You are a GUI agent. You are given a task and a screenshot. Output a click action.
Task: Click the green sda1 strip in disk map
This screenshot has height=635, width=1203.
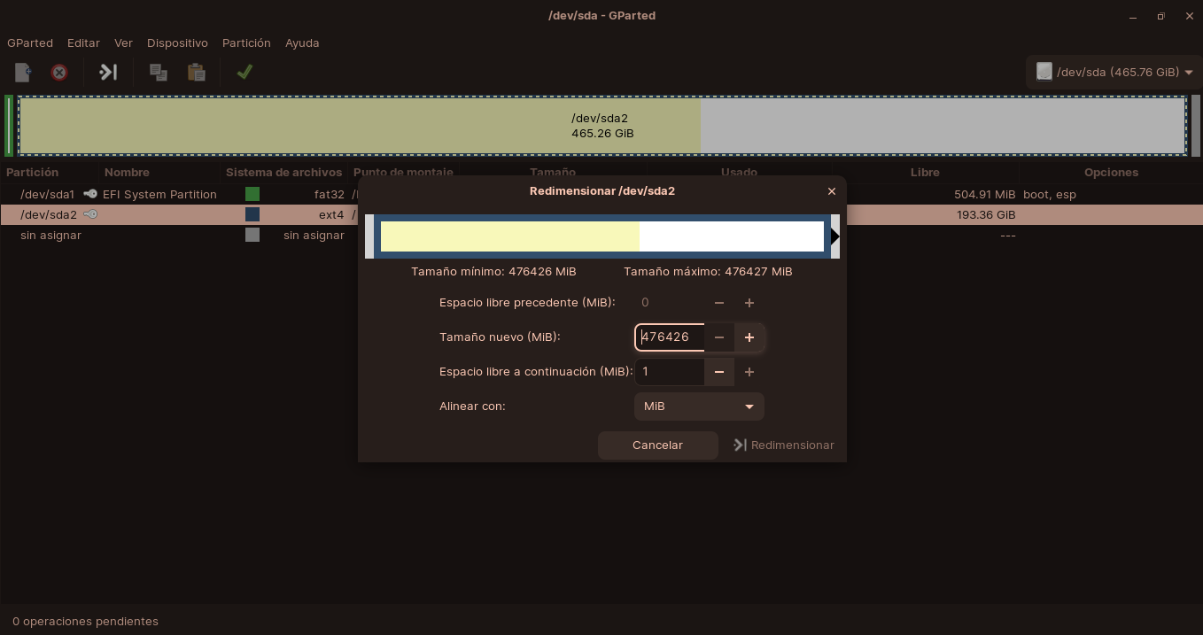(x=9, y=126)
